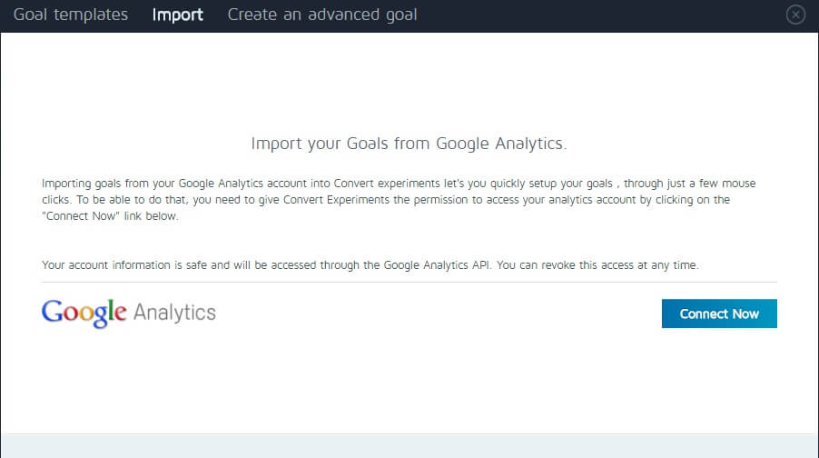
Task: Close the import goals dialog
Action: pyautogui.click(x=795, y=15)
